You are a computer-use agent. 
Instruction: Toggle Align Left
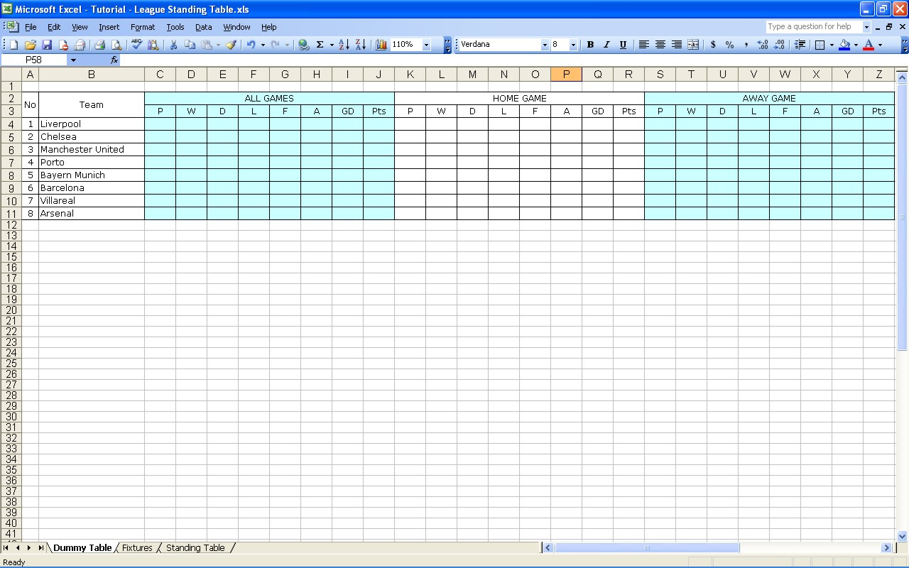[643, 45]
